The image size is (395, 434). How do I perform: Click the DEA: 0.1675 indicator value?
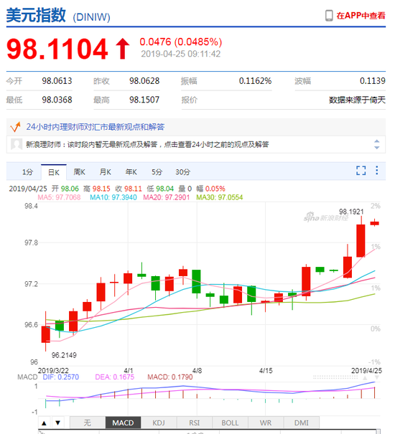pyautogui.click(x=114, y=377)
